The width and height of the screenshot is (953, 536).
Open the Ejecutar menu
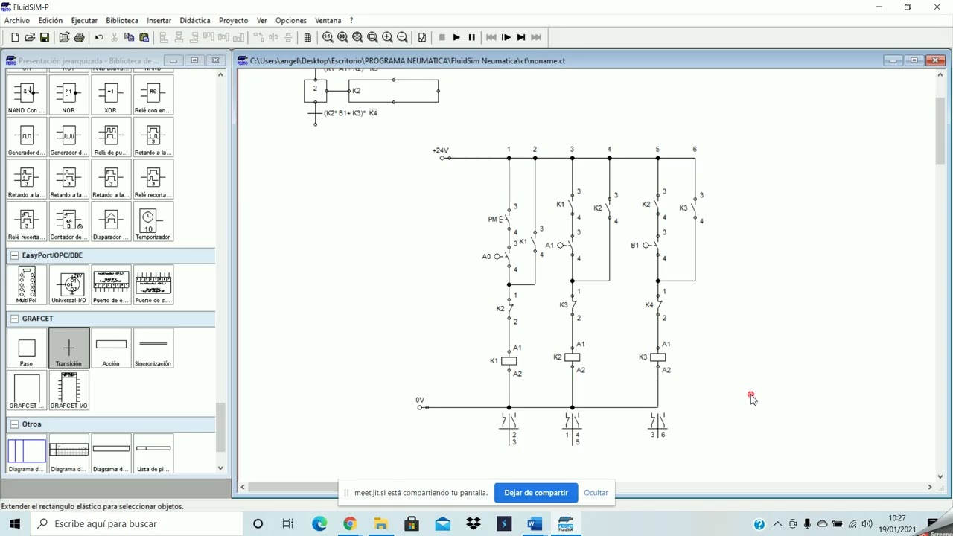tap(84, 20)
